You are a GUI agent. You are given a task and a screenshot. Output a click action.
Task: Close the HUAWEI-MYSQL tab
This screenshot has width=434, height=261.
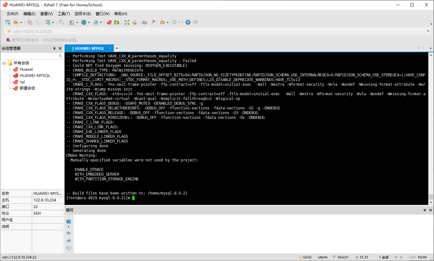pyautogui.click(x=110, y=48)
